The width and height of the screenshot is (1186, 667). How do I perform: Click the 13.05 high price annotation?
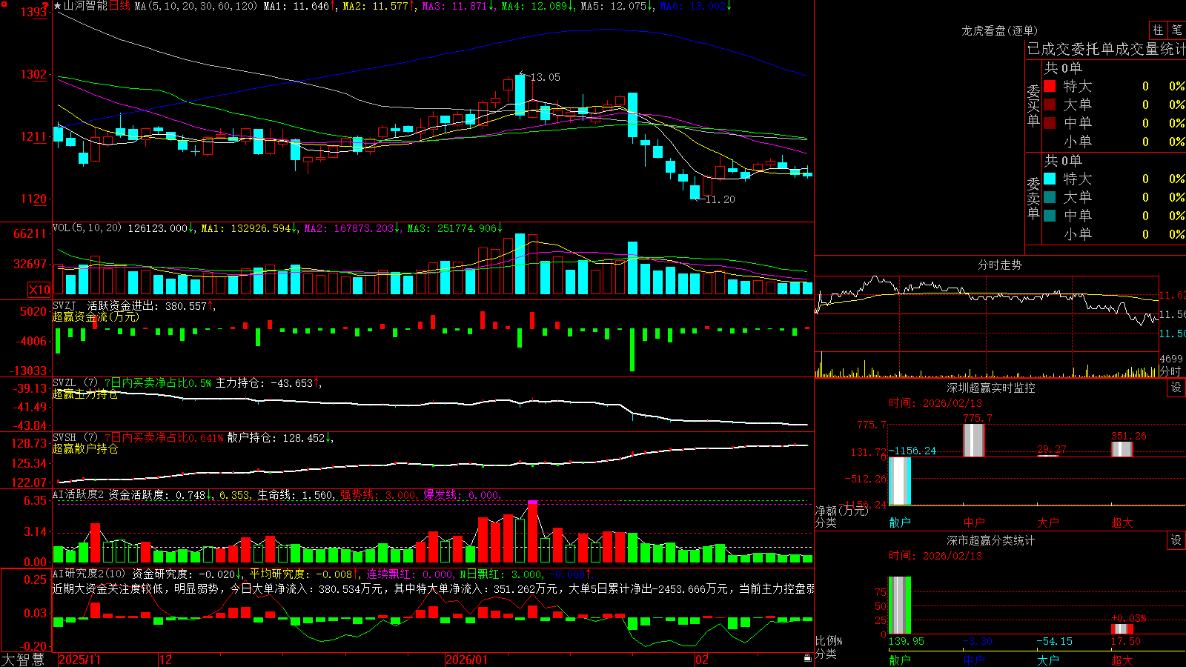(x=546, y=77)
